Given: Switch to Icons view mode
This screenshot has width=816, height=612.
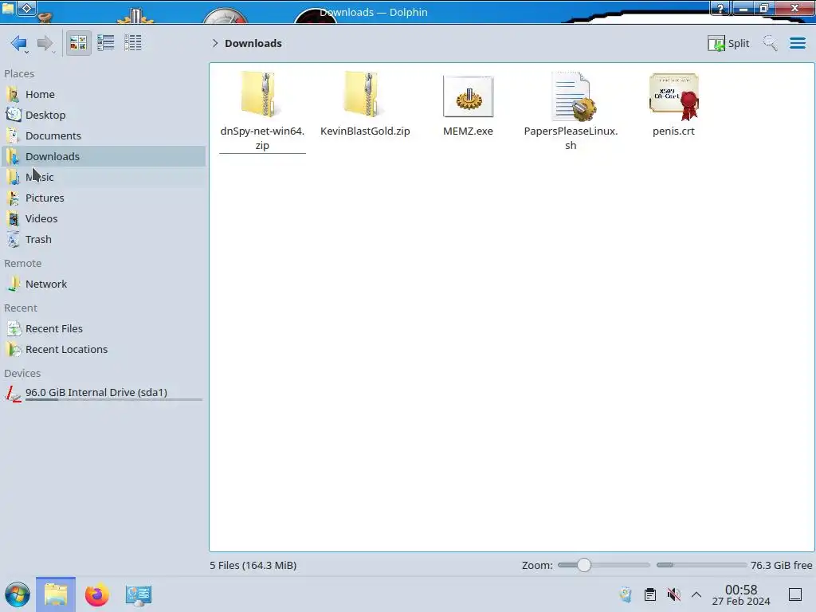Looking at the screenshot, I should (78, 43).
